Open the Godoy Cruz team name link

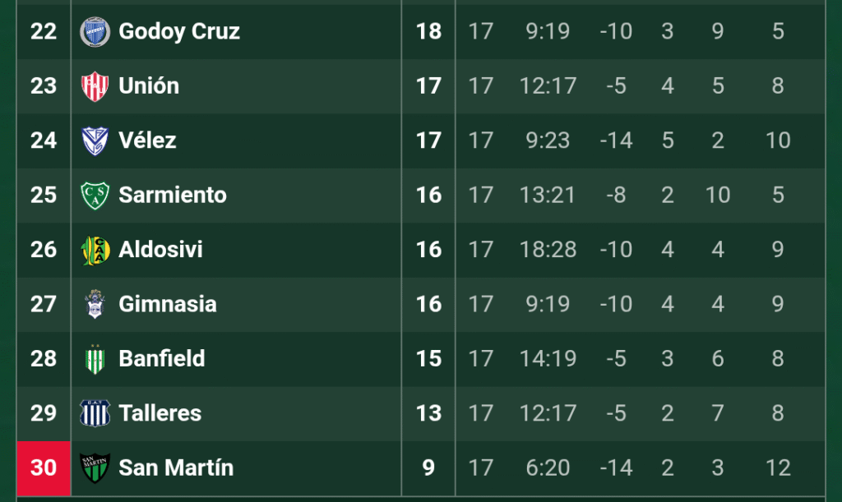pos(179,31)
